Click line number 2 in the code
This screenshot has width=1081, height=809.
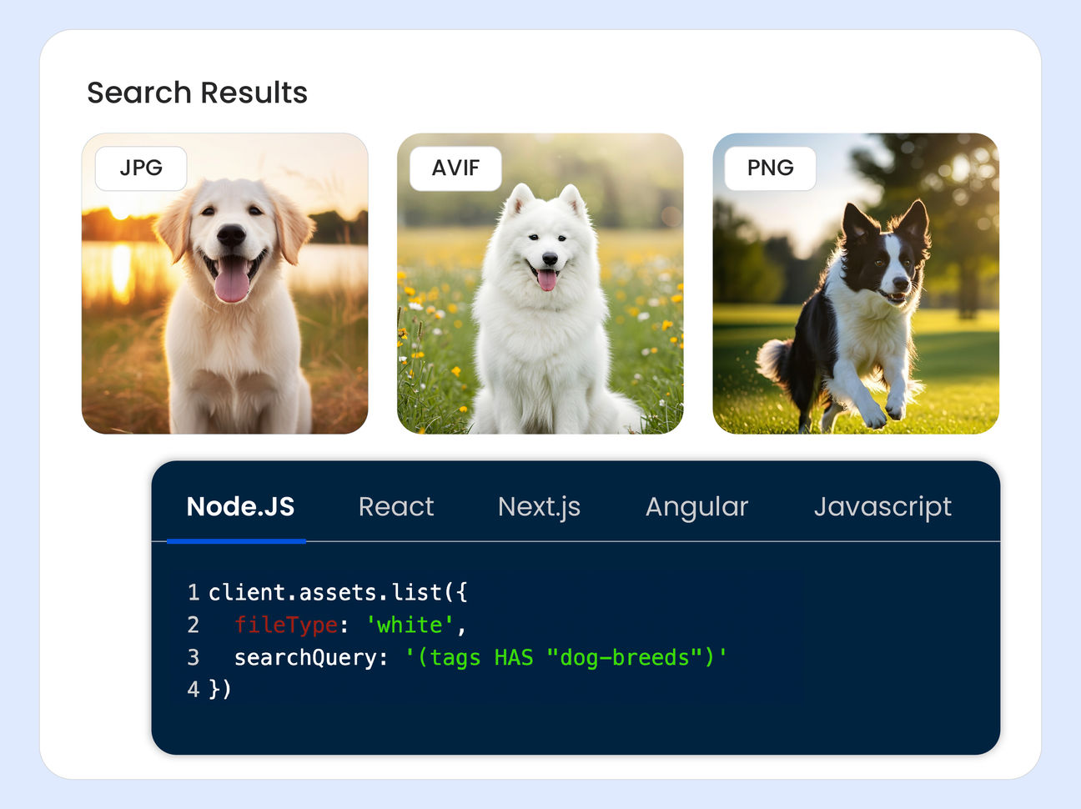click(193, 625)
